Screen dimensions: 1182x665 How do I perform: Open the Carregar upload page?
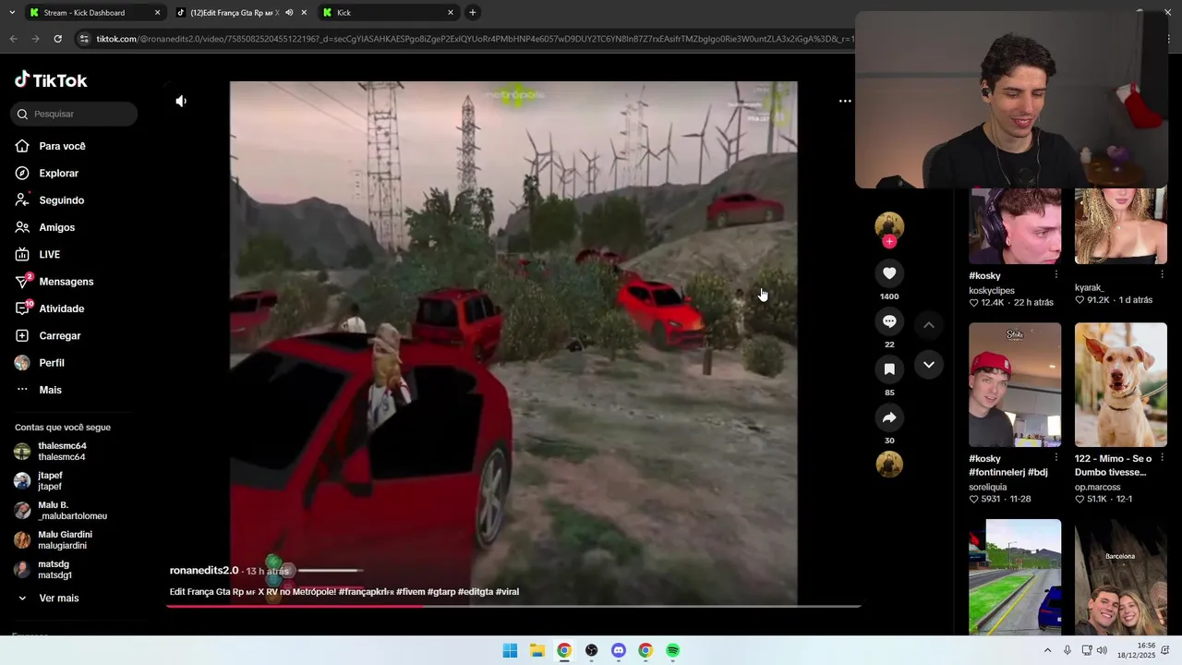49,335
